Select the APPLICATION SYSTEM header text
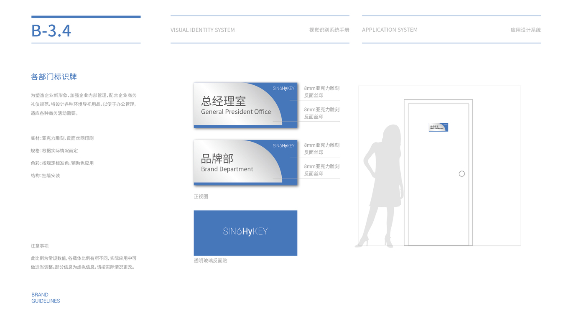This screenshot has width=571, height=321. tap(390, 30)
